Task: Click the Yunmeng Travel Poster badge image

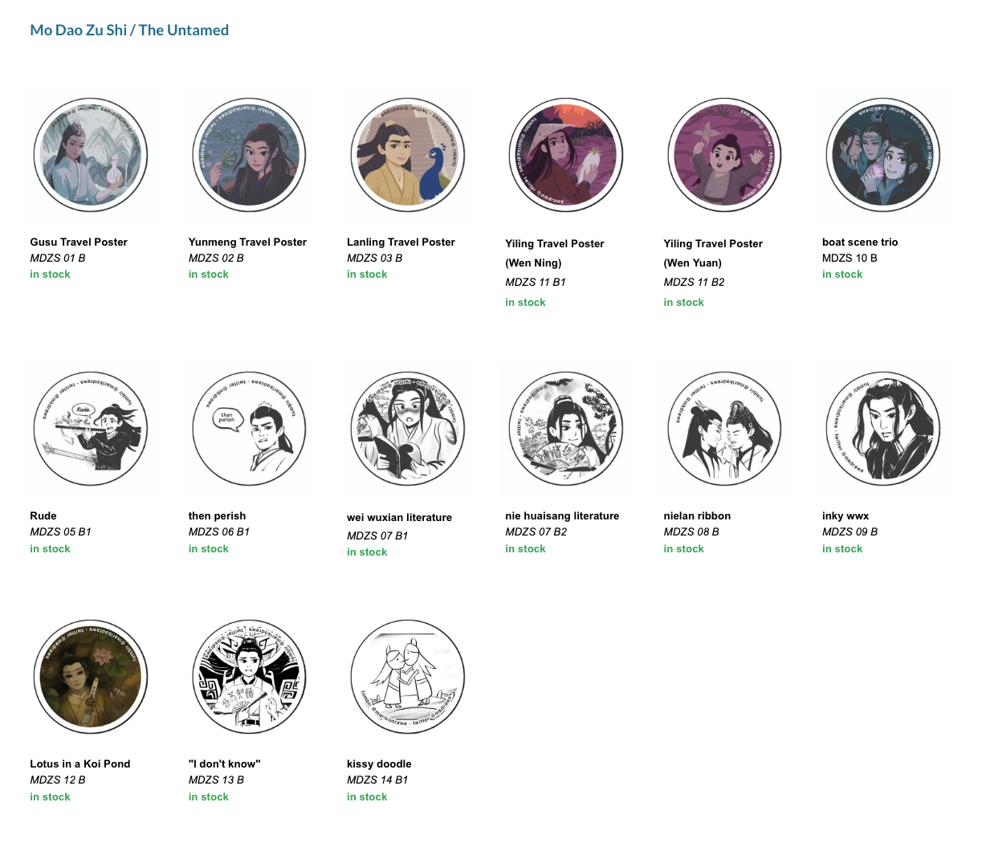Action: [x=249, y=155]
